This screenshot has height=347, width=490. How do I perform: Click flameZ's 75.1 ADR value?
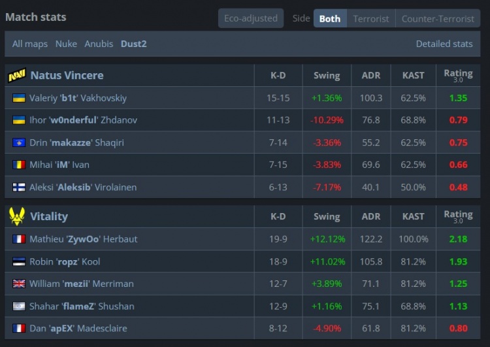pos(371,306)
